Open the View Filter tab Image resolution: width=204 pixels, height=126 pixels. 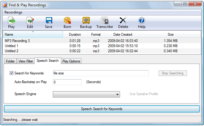point(26,61)
